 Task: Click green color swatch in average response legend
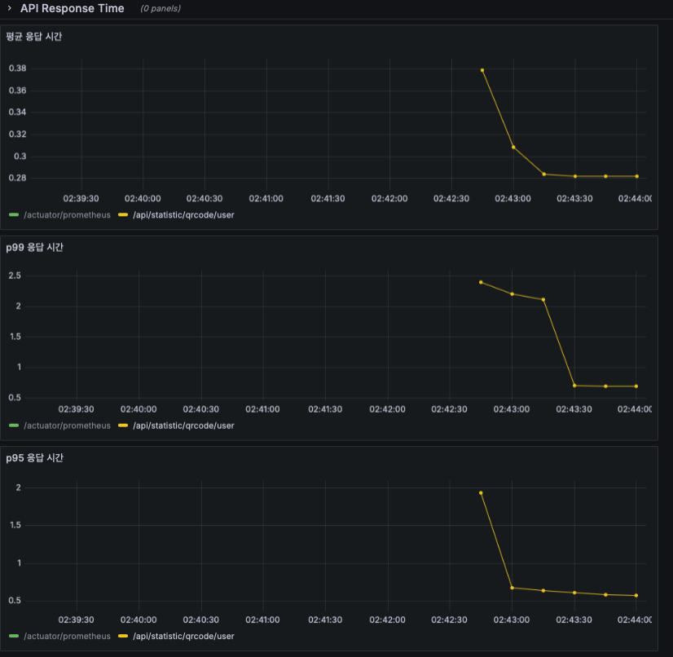[14, 214]
